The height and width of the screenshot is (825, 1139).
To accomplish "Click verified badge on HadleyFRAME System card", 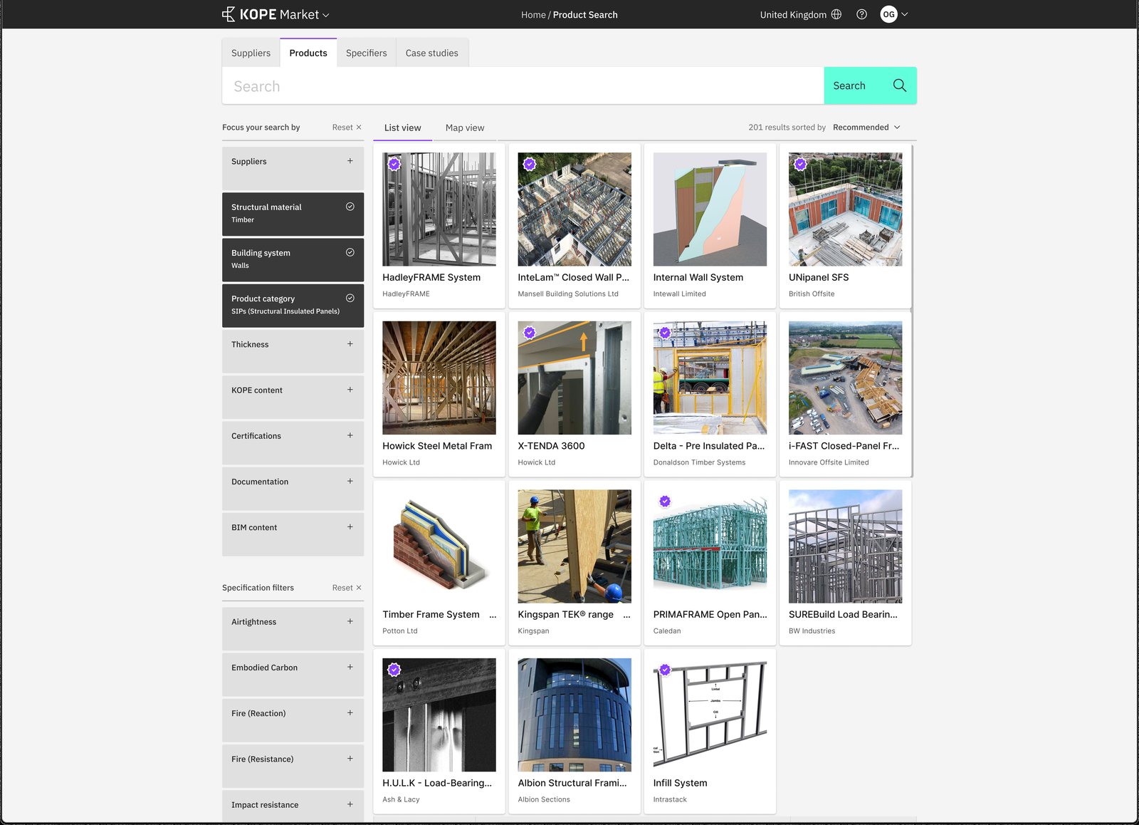I will (x=394, y=164).
